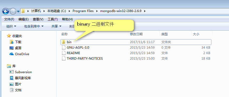Viewport: 229px width, 97px height.
Task: Select Program Files in the address path
Action: (x=83, y=11)
